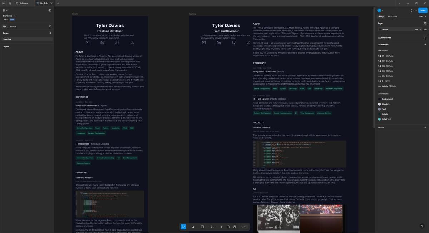Screen dimensions: 429x233
Task: Open the present options arrow
Action: point(415,11)
